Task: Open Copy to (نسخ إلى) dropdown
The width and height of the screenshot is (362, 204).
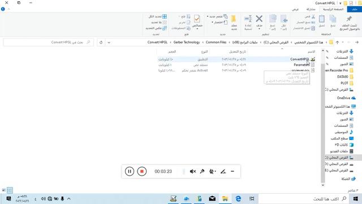Action: [273, 23]
